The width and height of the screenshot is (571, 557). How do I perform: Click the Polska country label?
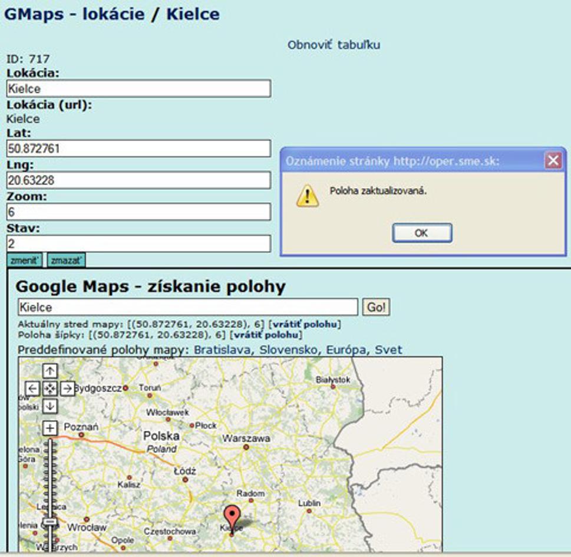coord(161,436)
